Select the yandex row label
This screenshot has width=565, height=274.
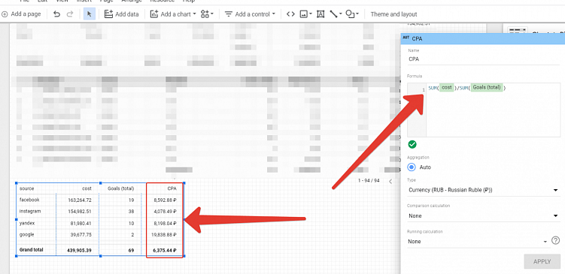[x=27, y=223]
